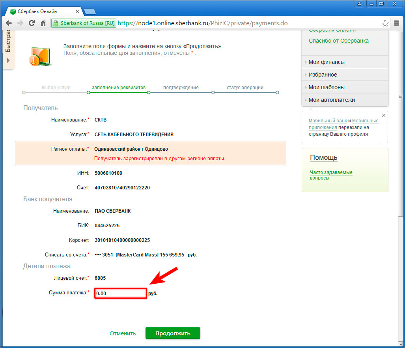Viewport: 405px width, 348px height.
Task: Click the Помощь heading
Action: pos(323,157)
